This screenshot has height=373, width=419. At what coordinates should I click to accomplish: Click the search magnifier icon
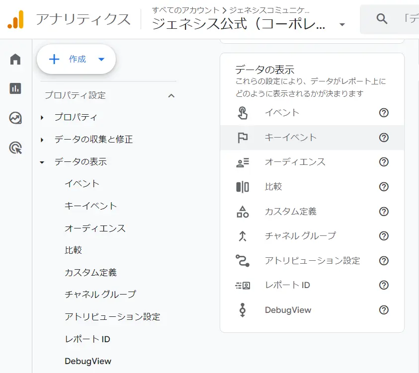[x=382, y=19]
